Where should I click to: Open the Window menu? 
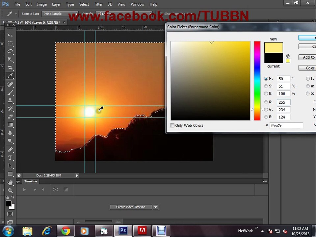tap(138, 4)
